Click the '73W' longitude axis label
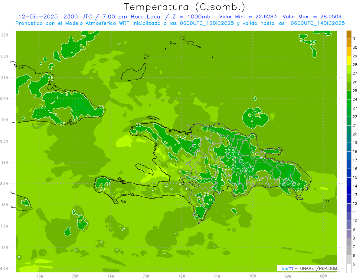This screenshot has width=363, height=280. click(x=146, y=276)
